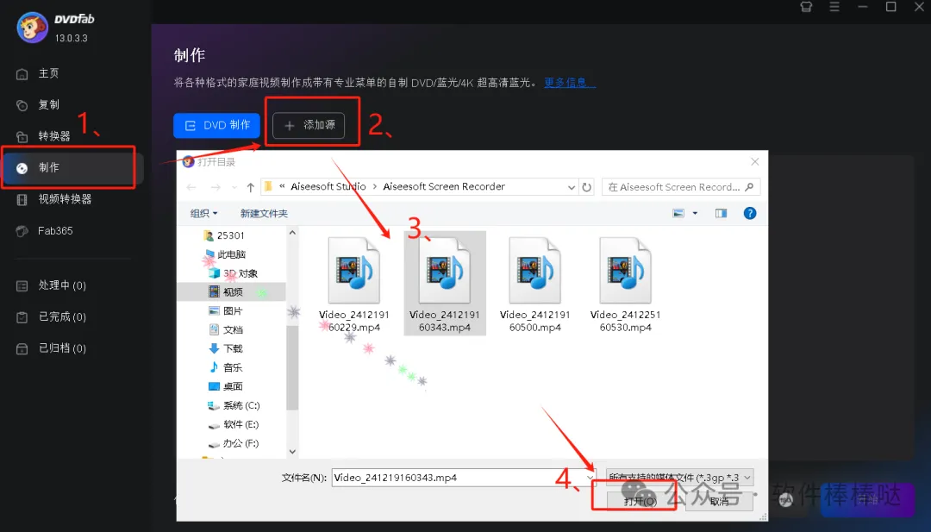Select 图片 folder in tree

[x=226, y=311]
